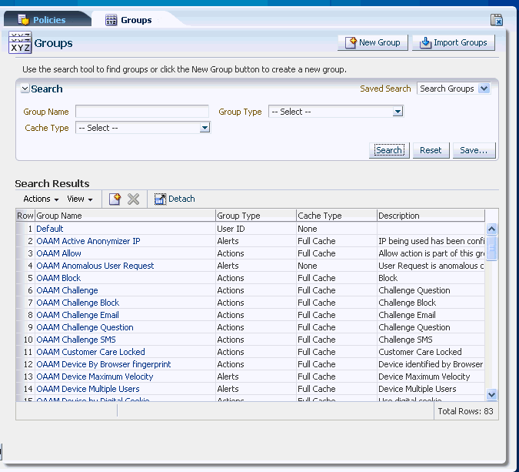519x472 pixels.
Task: Open OAAM Device By Browser fingerprint link
Action: point(104,364)
